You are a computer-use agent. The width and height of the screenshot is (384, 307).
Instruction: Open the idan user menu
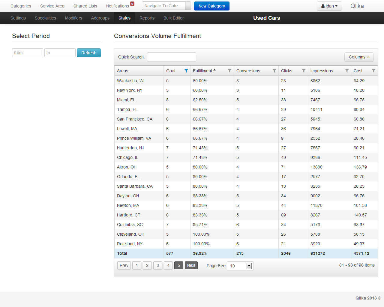[329, 6]
